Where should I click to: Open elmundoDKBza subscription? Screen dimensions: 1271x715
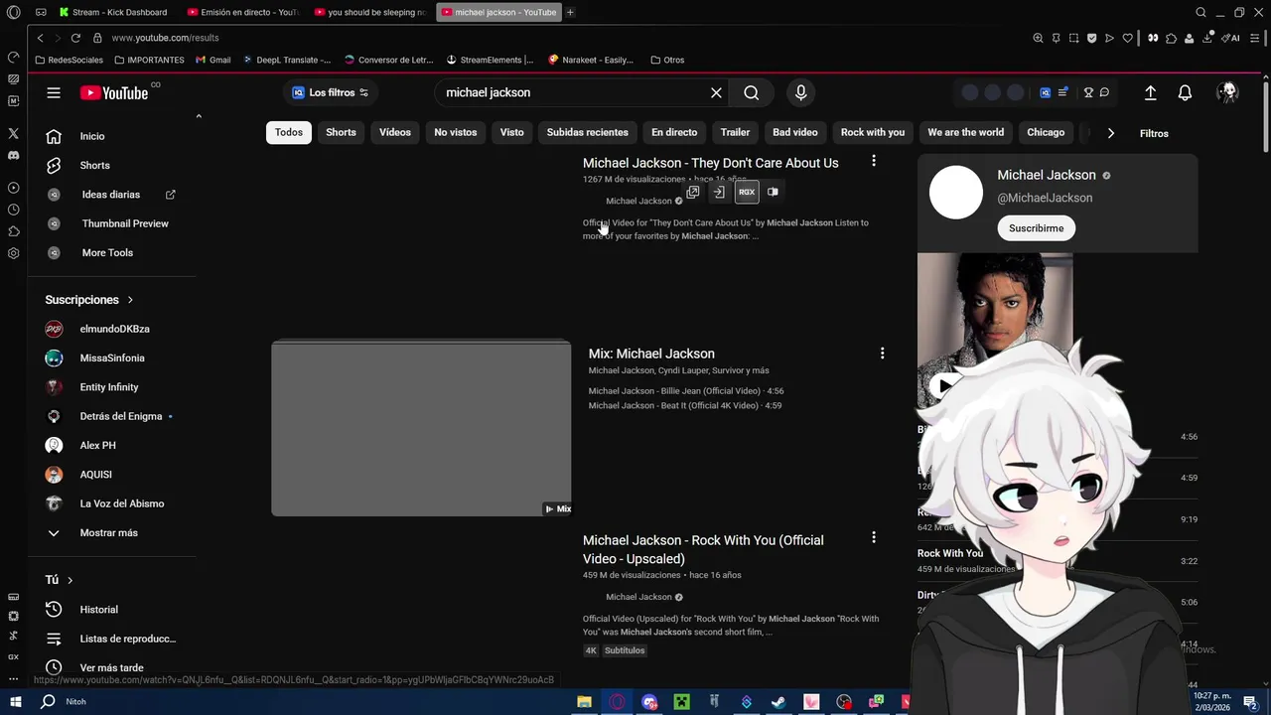tap(115, 329)
